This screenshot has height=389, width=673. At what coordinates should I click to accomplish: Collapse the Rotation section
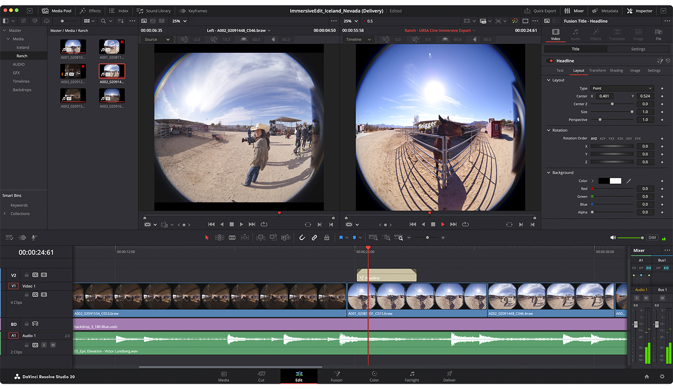[548, 130]
